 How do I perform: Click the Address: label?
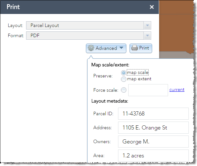[102, 128]
